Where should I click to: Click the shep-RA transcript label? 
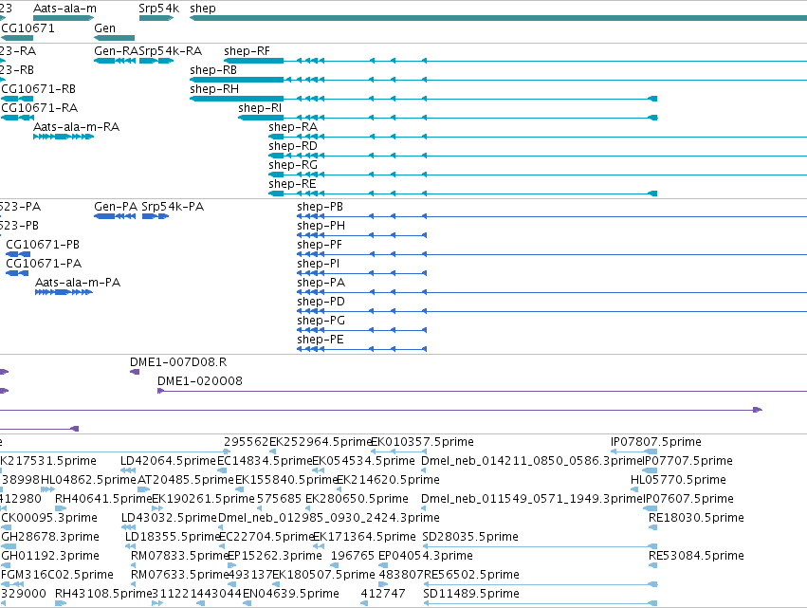pyautogui.click(x=293, y=127)
